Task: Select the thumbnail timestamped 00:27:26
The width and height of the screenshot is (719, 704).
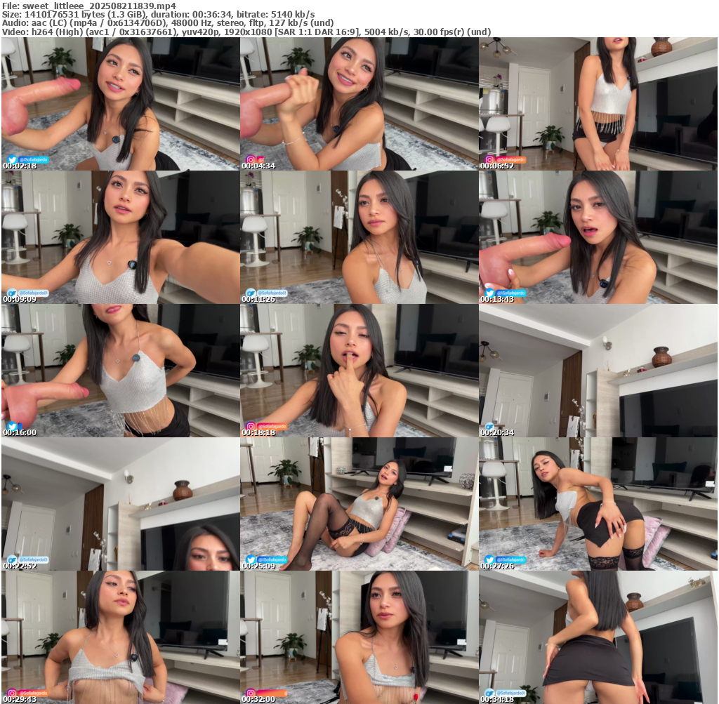Action: (598, 503)
